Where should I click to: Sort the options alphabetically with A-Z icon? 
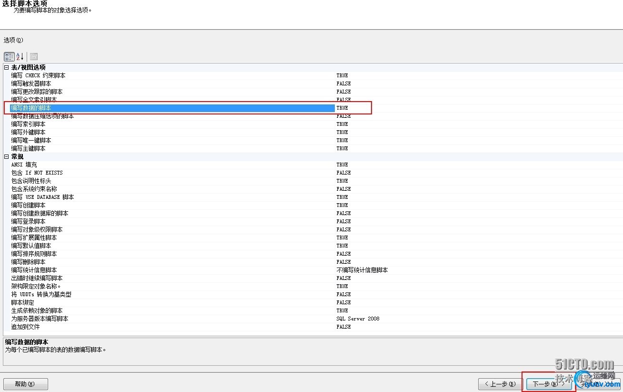[x=20, y=56]
